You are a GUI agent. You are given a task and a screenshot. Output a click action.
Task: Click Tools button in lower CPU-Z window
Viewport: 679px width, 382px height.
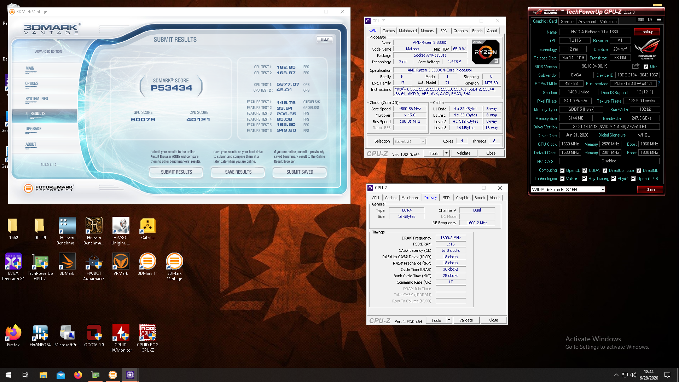[x=436, y=320]
